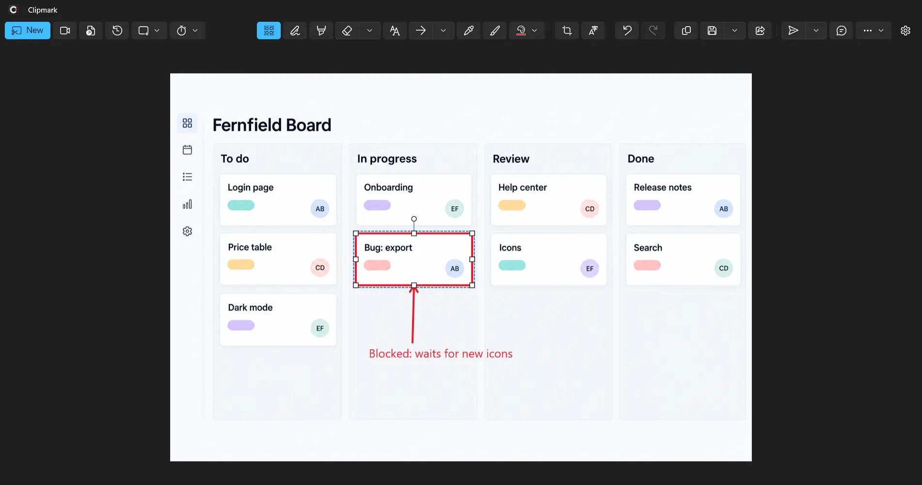The height and width of the screenshot is (485, 922).
Task: Open the red color palette swatch
Action: pyautogui.click(x=521, y=31)
